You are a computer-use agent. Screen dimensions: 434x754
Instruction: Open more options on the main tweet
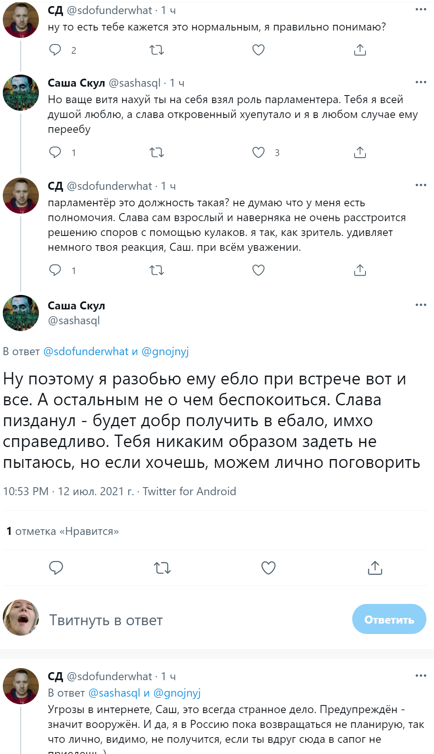click(421, 305)
